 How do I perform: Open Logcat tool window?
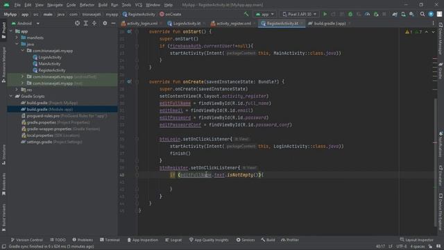pyautogui.click(x=173, y=240)
